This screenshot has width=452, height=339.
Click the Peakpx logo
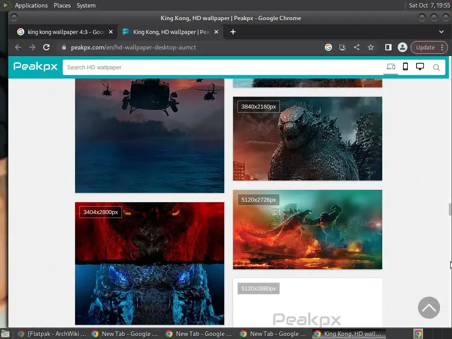(35, 66)
